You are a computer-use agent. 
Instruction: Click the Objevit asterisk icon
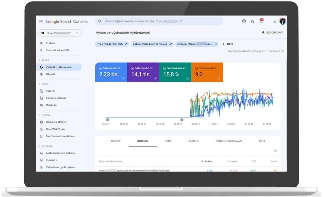pyautogui.click(x=41, y=74)
